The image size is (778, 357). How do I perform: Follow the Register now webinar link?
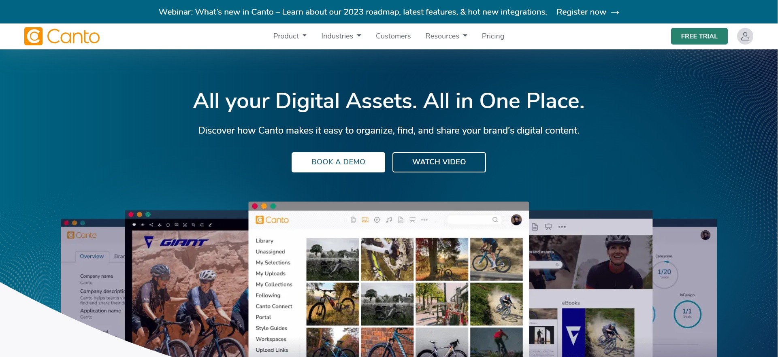(588, 12)
